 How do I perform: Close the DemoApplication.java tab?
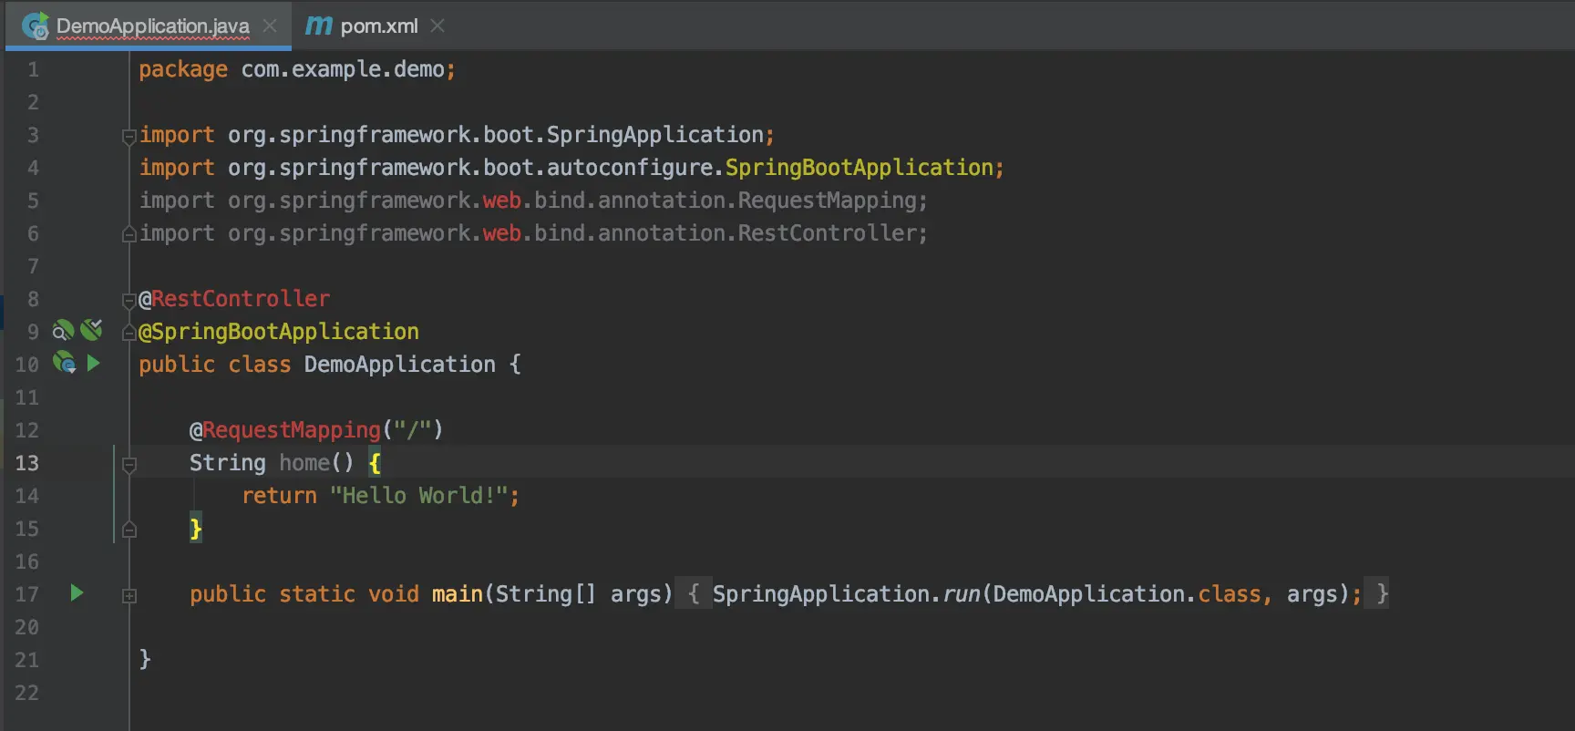point(270,26)
